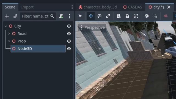Activate the Select mode arrow tool
This screenshot has width=176, height=99.
tap(80, 16)
